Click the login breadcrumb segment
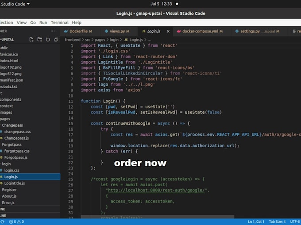This screenshot has height=225, width=301. tap(114, 40)
